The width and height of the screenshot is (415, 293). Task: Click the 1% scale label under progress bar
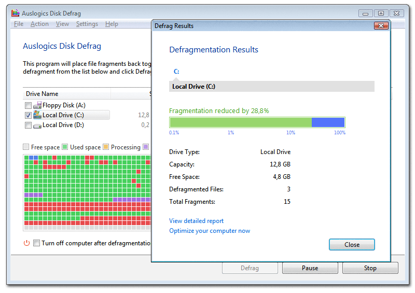(231, 133)
